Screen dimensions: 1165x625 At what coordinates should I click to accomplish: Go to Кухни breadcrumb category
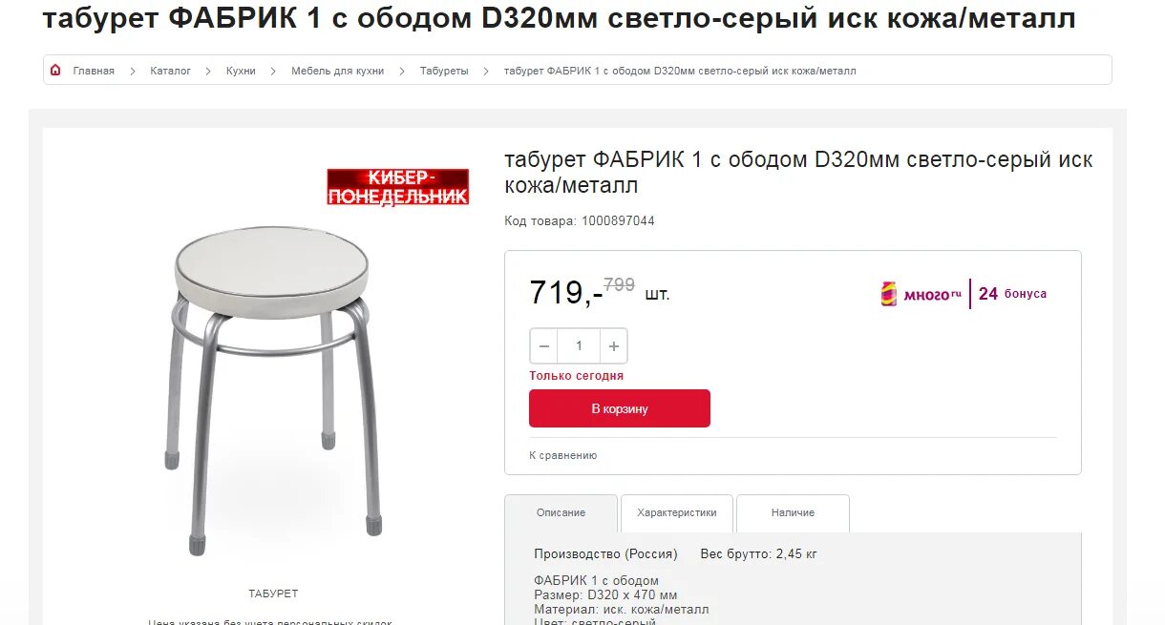241,72
